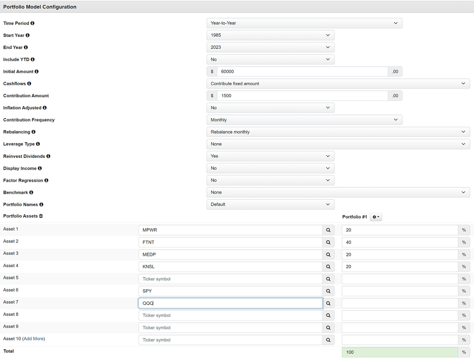Click the Initial Amount input field
474x360 pixels.
coord(302,72)
